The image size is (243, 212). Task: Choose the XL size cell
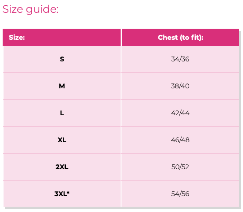tap(62, 140)
